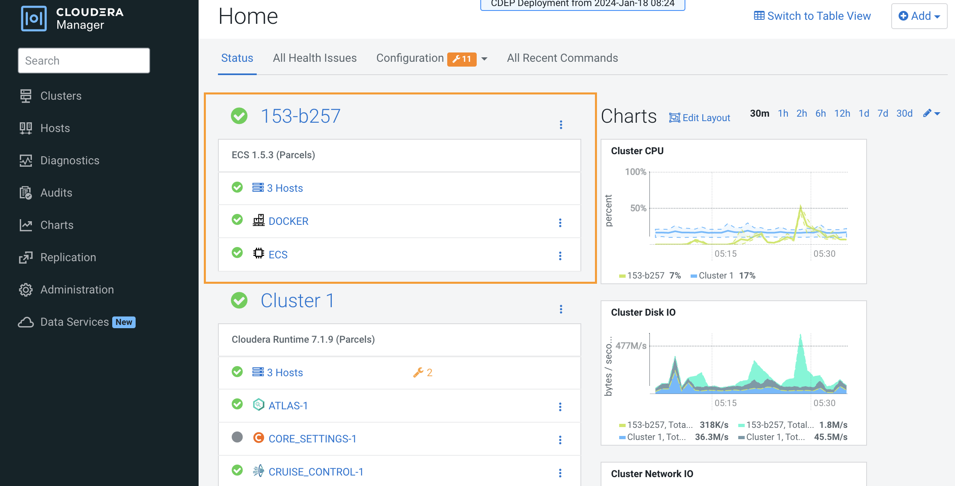
Task: Expand the Add dropdown button
Action: click(919, 16)
